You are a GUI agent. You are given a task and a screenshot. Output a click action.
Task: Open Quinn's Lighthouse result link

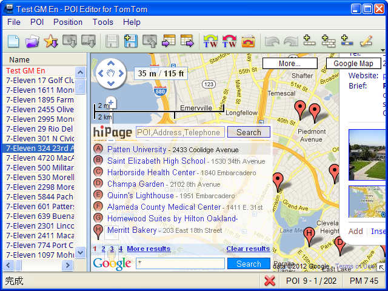[x=140, y=195]
